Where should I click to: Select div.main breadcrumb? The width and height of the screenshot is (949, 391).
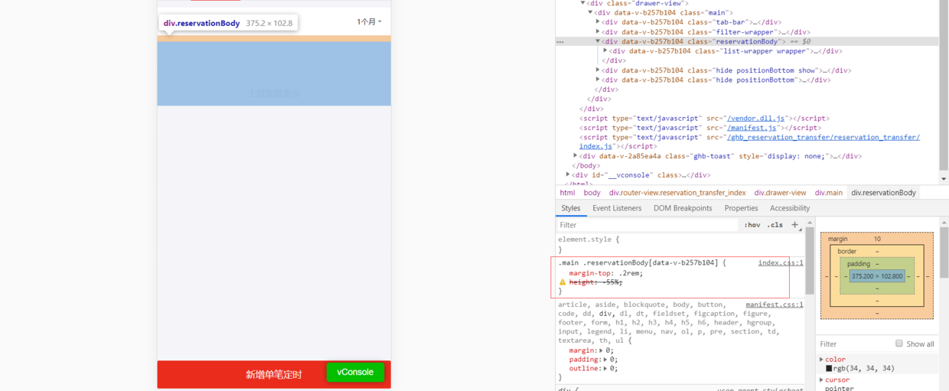(x=828, y=193)
